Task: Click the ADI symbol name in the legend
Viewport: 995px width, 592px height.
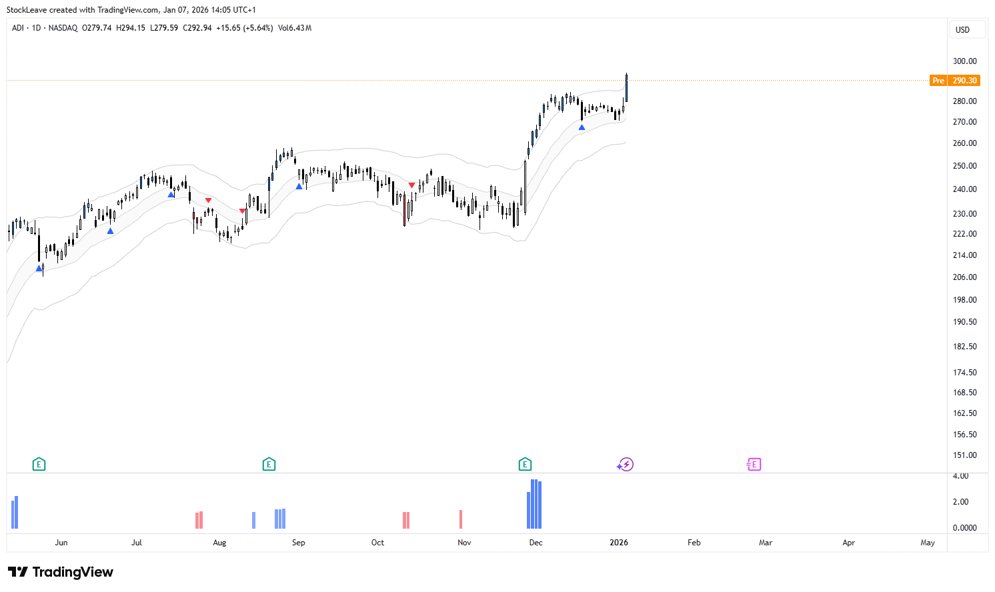Action: pyautogui.click(x=18, y=28)
